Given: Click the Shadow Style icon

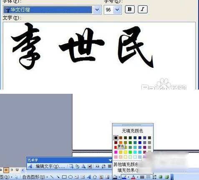Looking at the screenshot, I should click(x=161, y=177).
